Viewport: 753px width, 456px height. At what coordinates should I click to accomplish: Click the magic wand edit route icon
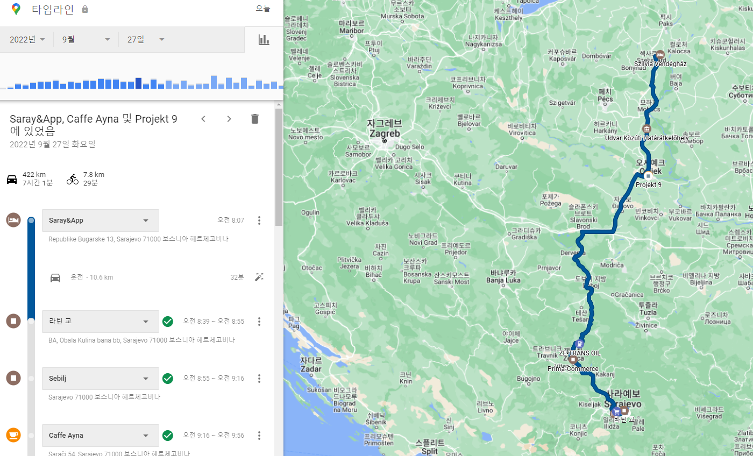pyautogui.click(x=259, y=277)
